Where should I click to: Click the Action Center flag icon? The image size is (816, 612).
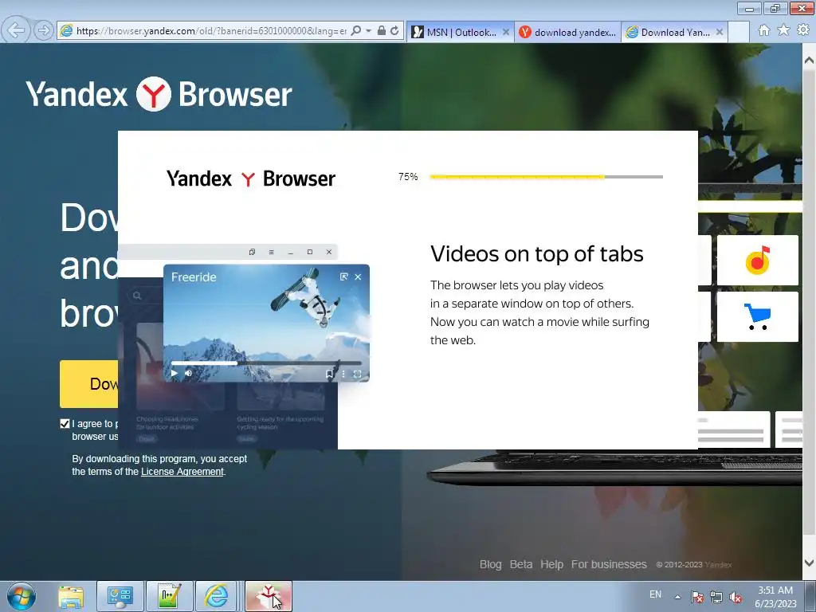pyautogui.click(x=696, y=597)
